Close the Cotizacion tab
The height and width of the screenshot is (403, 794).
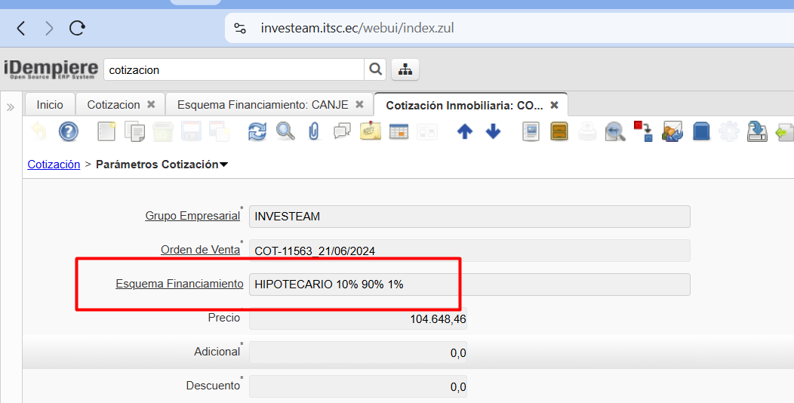pos(151,105)
